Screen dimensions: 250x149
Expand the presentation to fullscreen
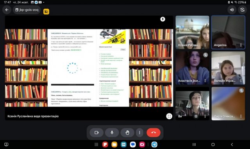tap(169, 116)
